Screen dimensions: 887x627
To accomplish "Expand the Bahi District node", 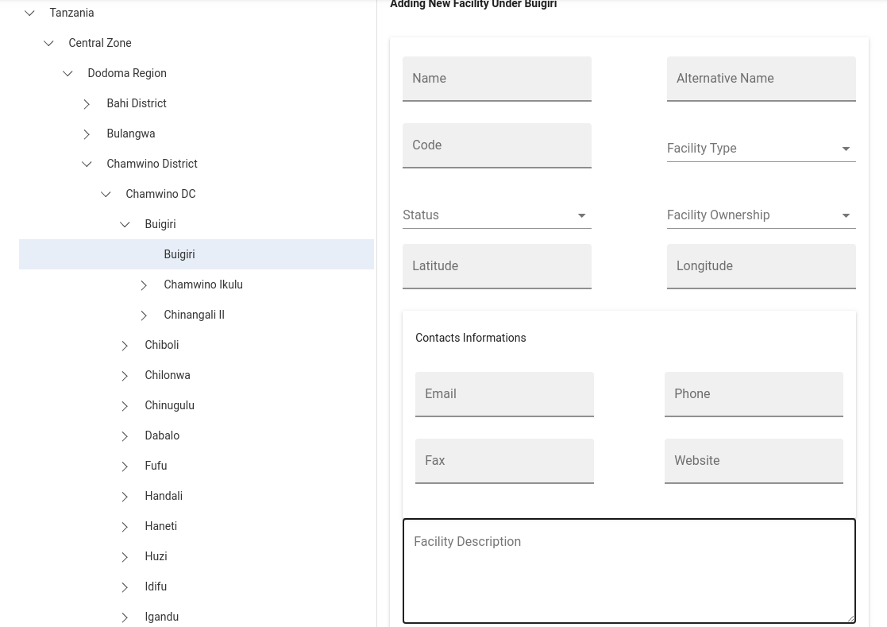I will point(87,103).
